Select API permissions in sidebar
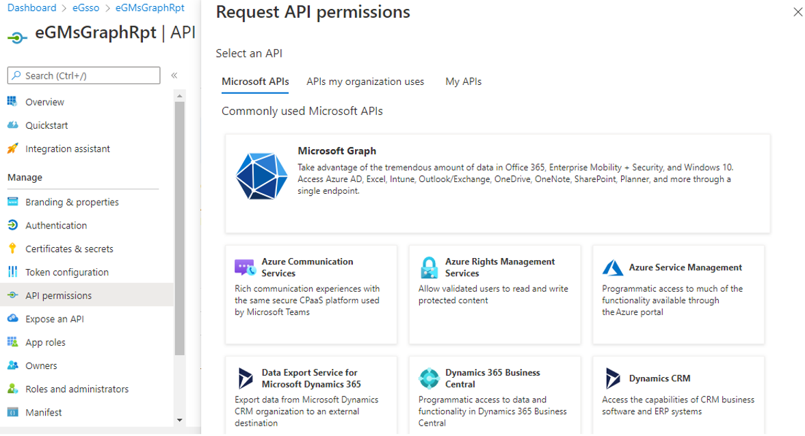805x436 pixels. [87, 295]
